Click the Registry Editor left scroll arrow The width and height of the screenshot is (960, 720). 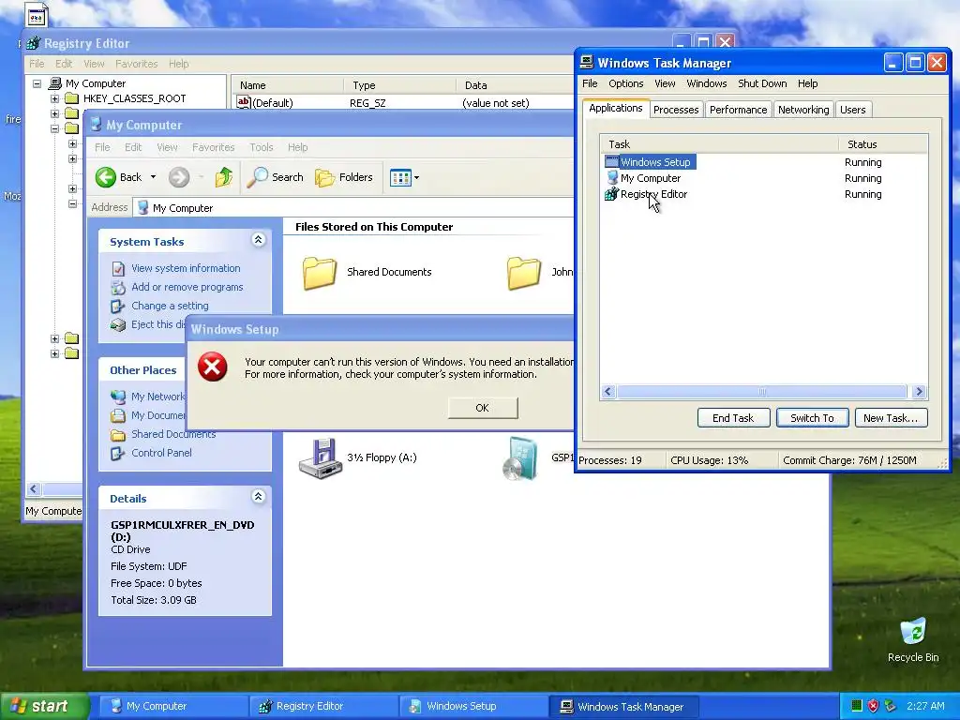coord(34,488)
